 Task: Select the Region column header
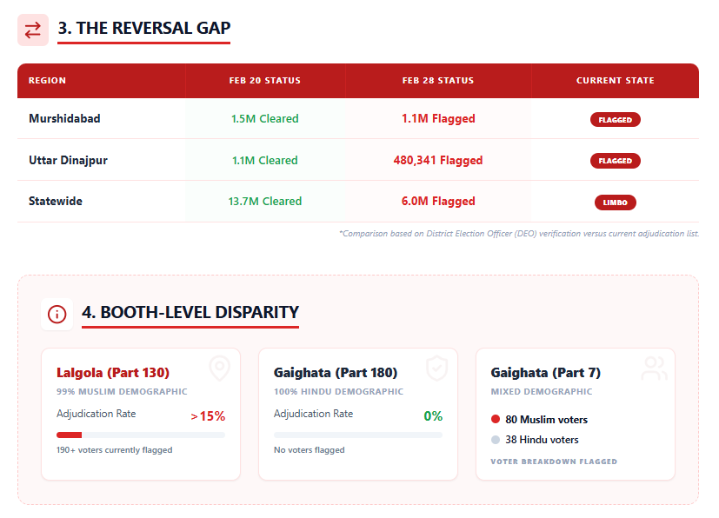point(47,81)
